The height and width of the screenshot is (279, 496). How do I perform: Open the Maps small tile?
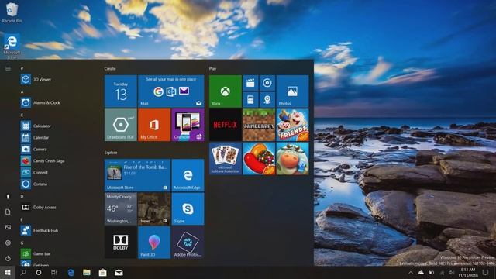coord(267,100)
